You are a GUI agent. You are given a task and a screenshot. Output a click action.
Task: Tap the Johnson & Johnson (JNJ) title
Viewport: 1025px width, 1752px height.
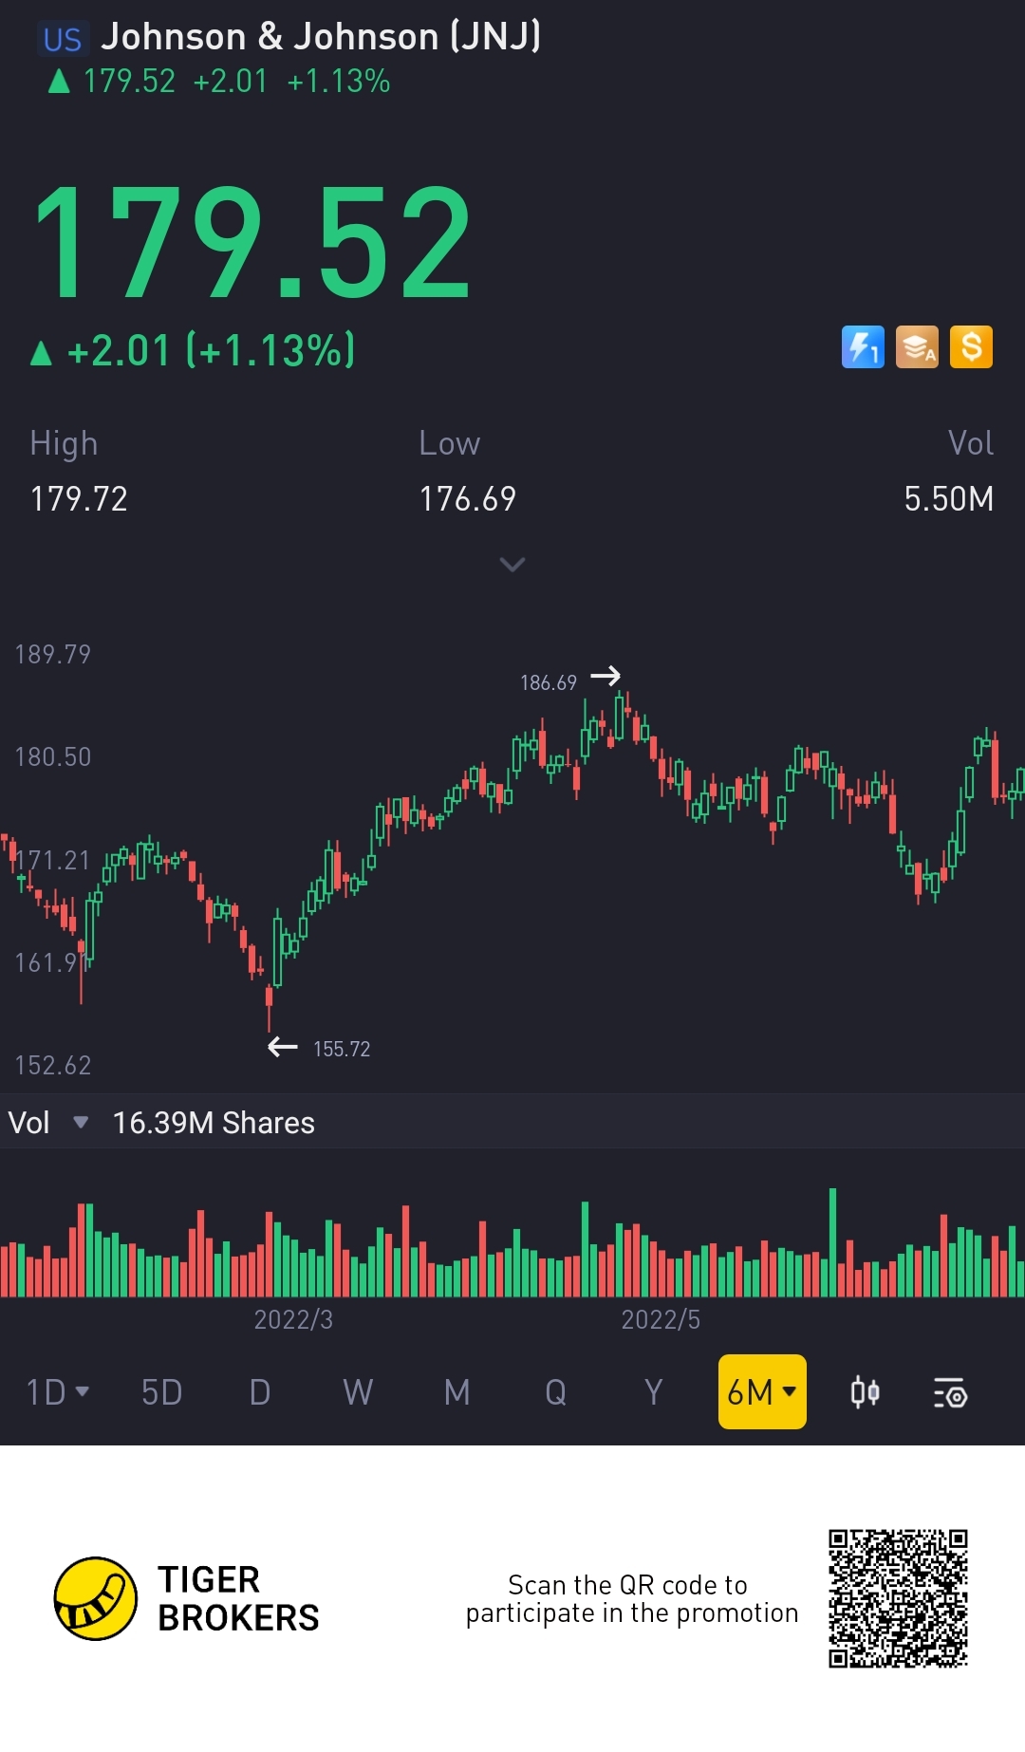tap(321, 37)
